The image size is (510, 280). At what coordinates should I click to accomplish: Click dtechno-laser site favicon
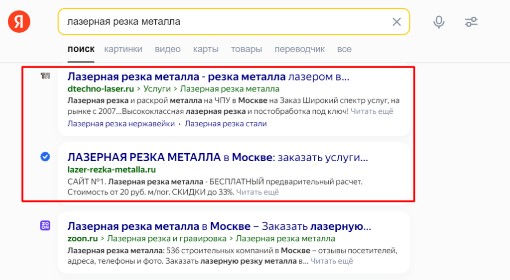[x=45, y=76]
